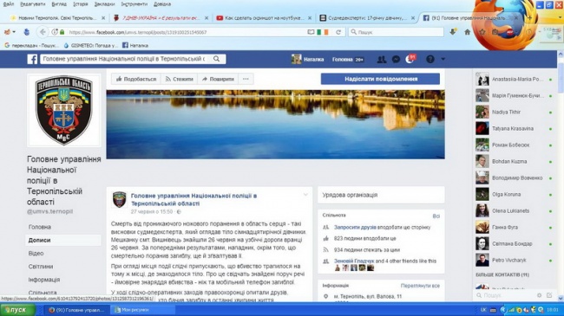Click the Запросити друзів link
This screenshot has height=316, width=564.
[355, 228]
